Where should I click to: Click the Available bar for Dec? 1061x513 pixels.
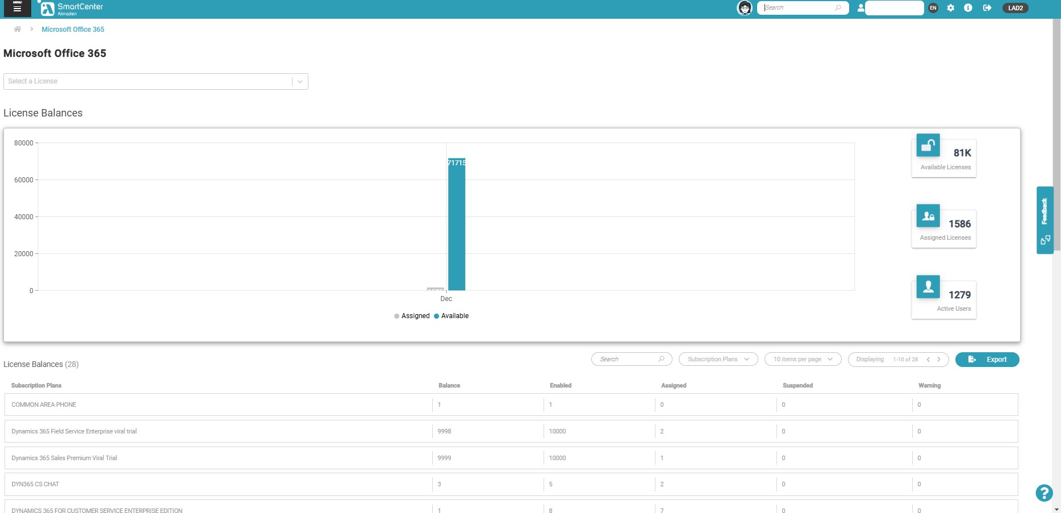[457, 224]
